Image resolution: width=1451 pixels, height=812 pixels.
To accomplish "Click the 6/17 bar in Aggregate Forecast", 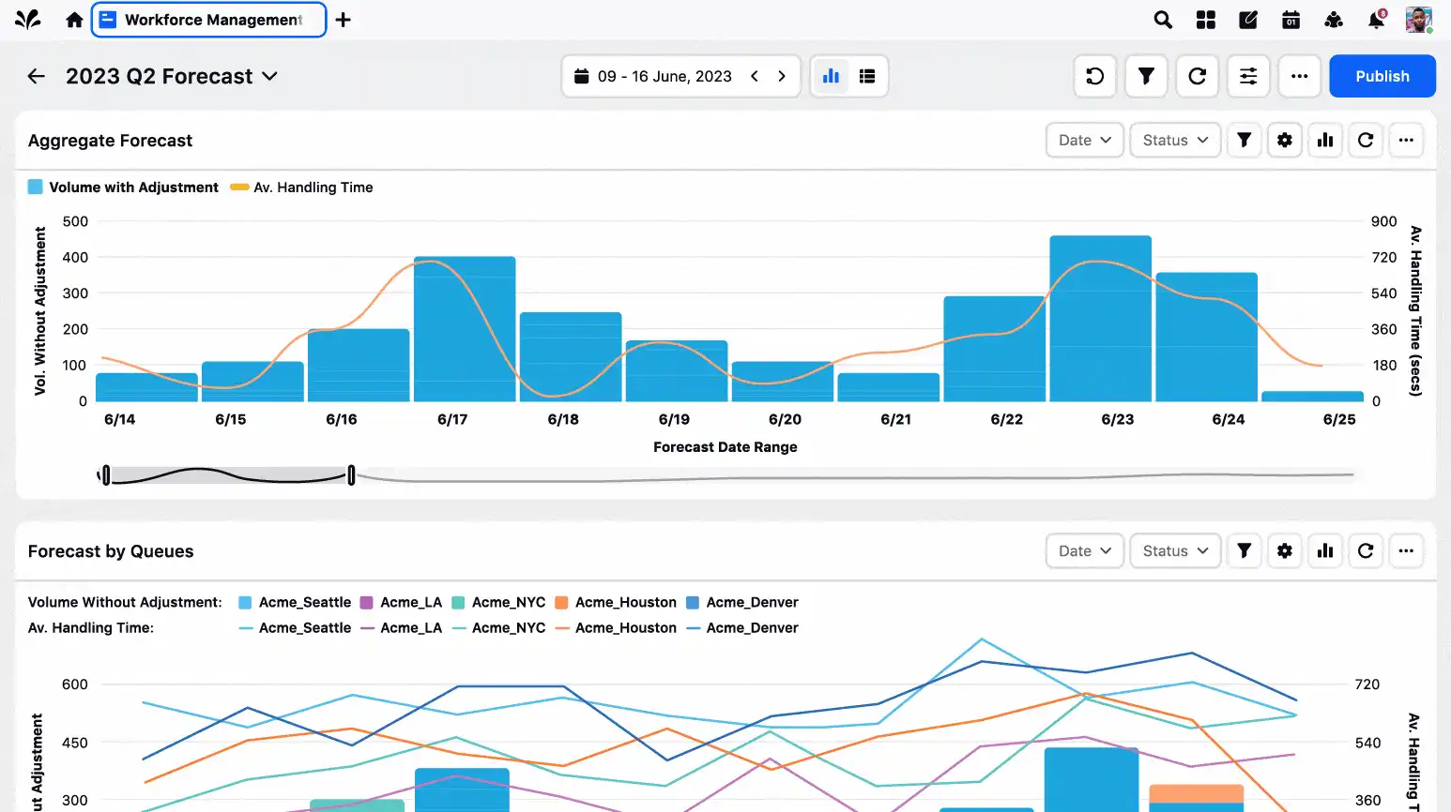I will tap(465, 329).
